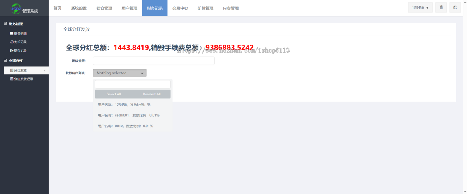467x194 pixels.
Task: Click the fee total 9386883.5242
Action: pyautogui.click(x=230, y=48)
